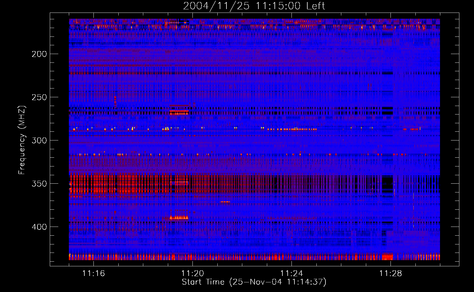
Task: Click the 11:28 time tick label
Action: [x=391, y=273]
